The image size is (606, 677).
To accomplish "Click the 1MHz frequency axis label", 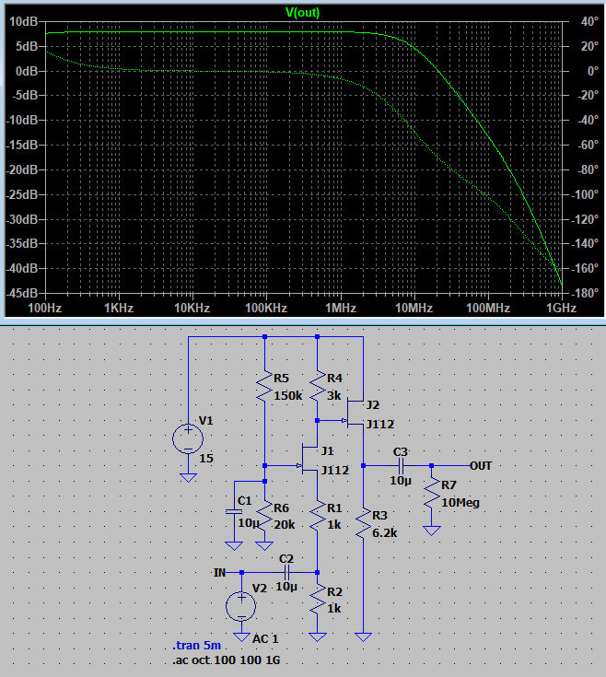I will pyautogui.click(x=340, y=308).
